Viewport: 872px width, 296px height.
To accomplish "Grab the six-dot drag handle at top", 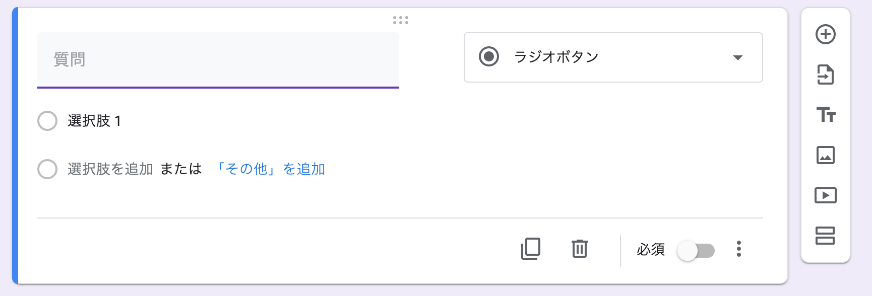I will coord(401,20).
